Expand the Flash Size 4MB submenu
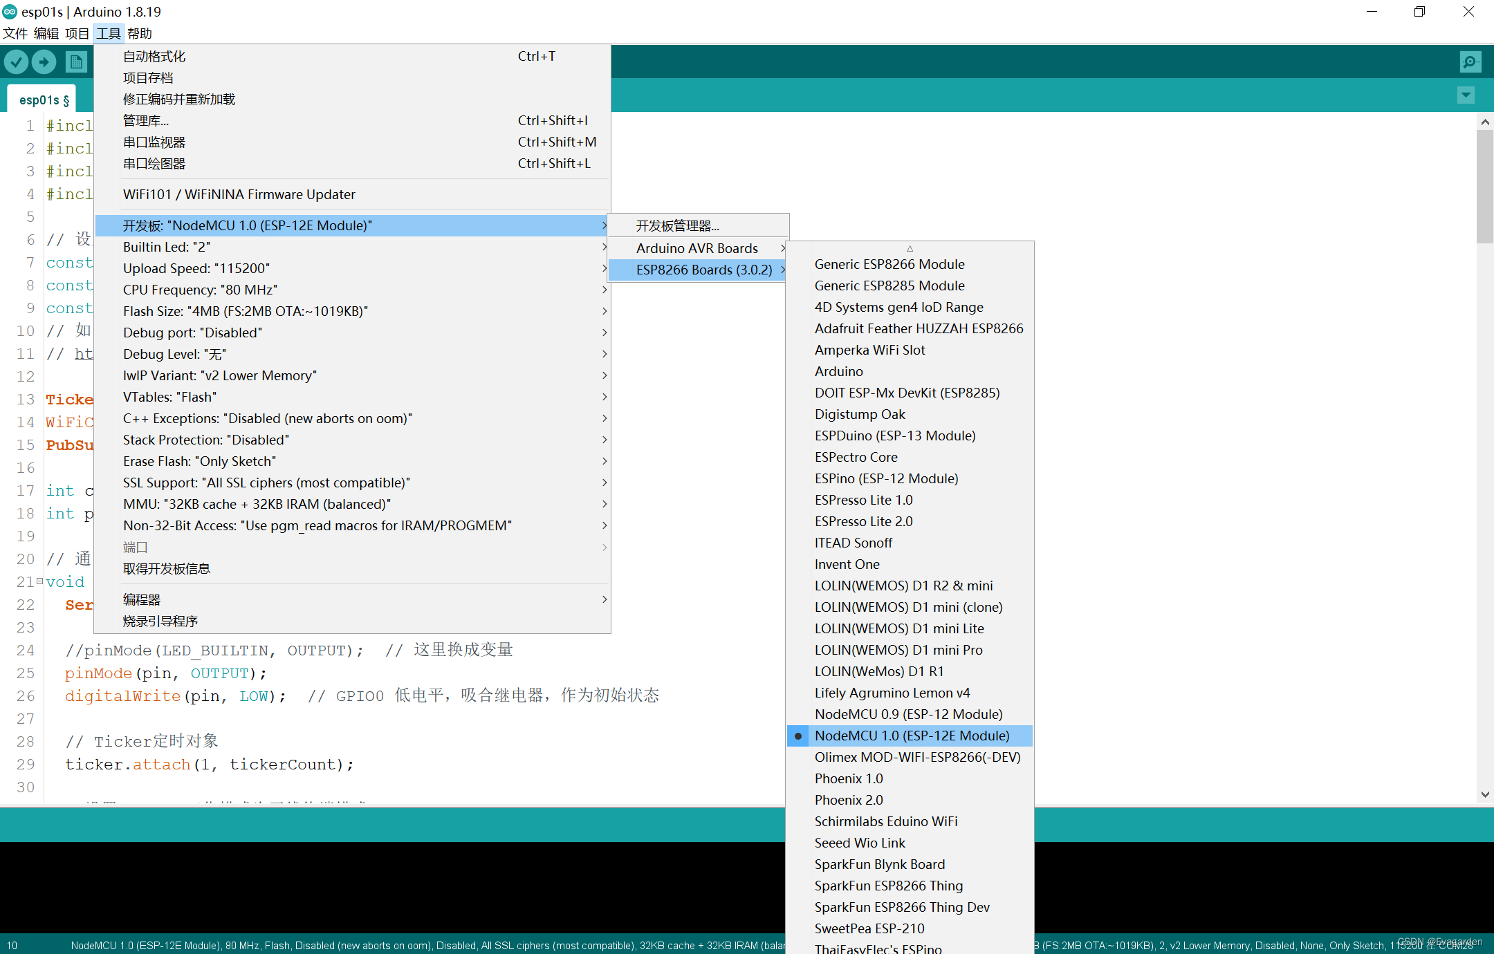 (x=353, y=312)
